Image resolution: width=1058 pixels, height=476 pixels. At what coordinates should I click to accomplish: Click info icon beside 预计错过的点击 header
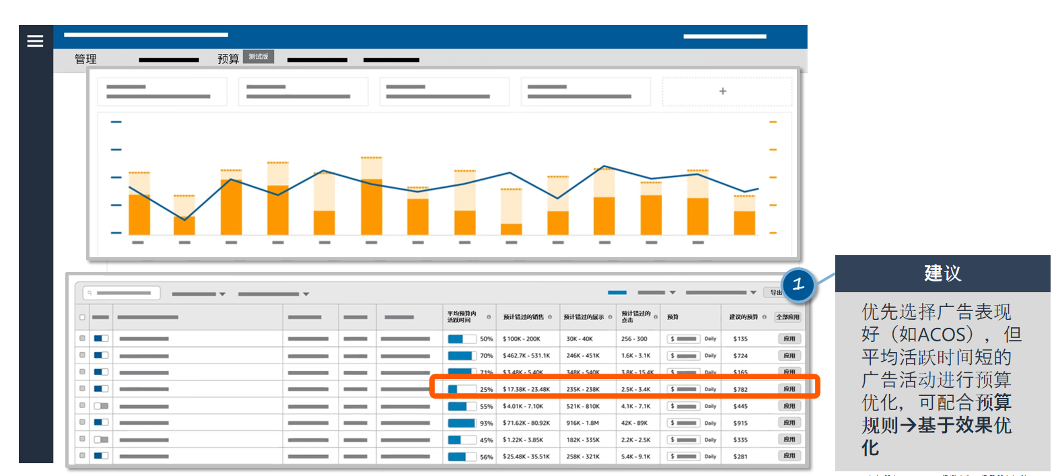tap(656, 317)
